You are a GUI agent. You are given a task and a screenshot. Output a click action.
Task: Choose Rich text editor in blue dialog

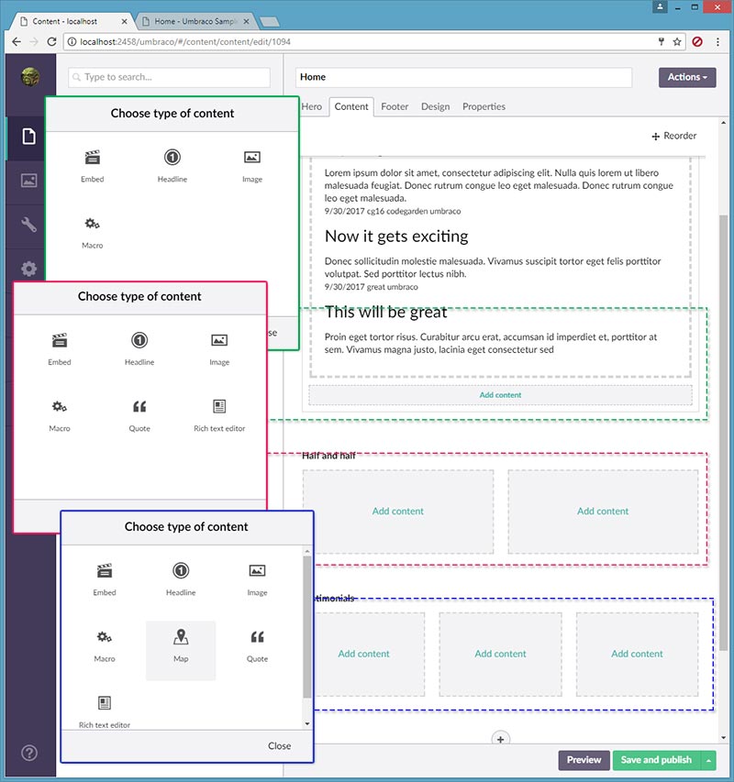click(x=105, y=711)
